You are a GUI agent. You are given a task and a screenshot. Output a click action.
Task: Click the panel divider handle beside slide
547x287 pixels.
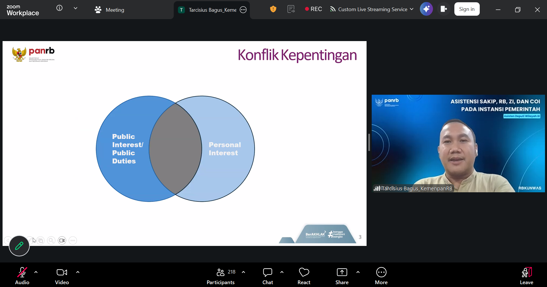point(369,142)
